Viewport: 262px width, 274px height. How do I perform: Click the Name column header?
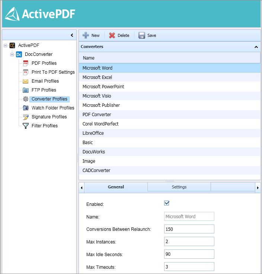pos(169,58)
